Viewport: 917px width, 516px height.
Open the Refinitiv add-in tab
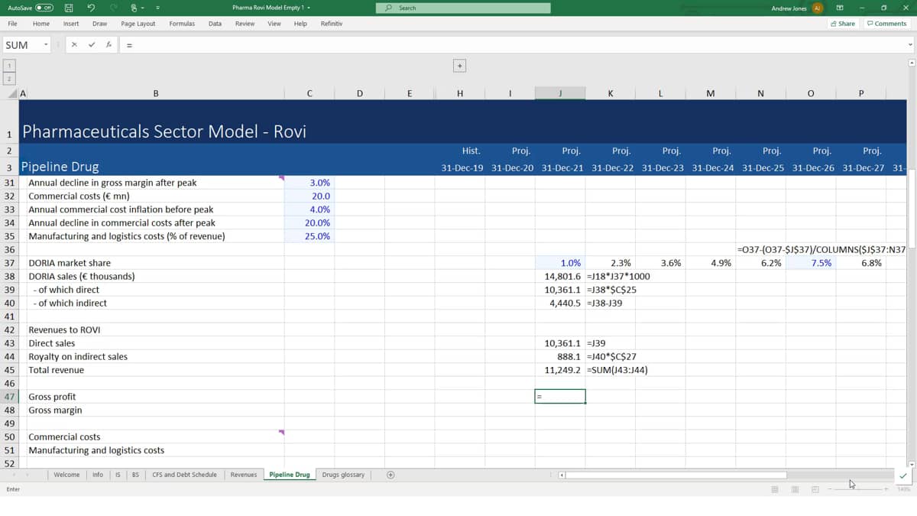[x=332, y=24]
